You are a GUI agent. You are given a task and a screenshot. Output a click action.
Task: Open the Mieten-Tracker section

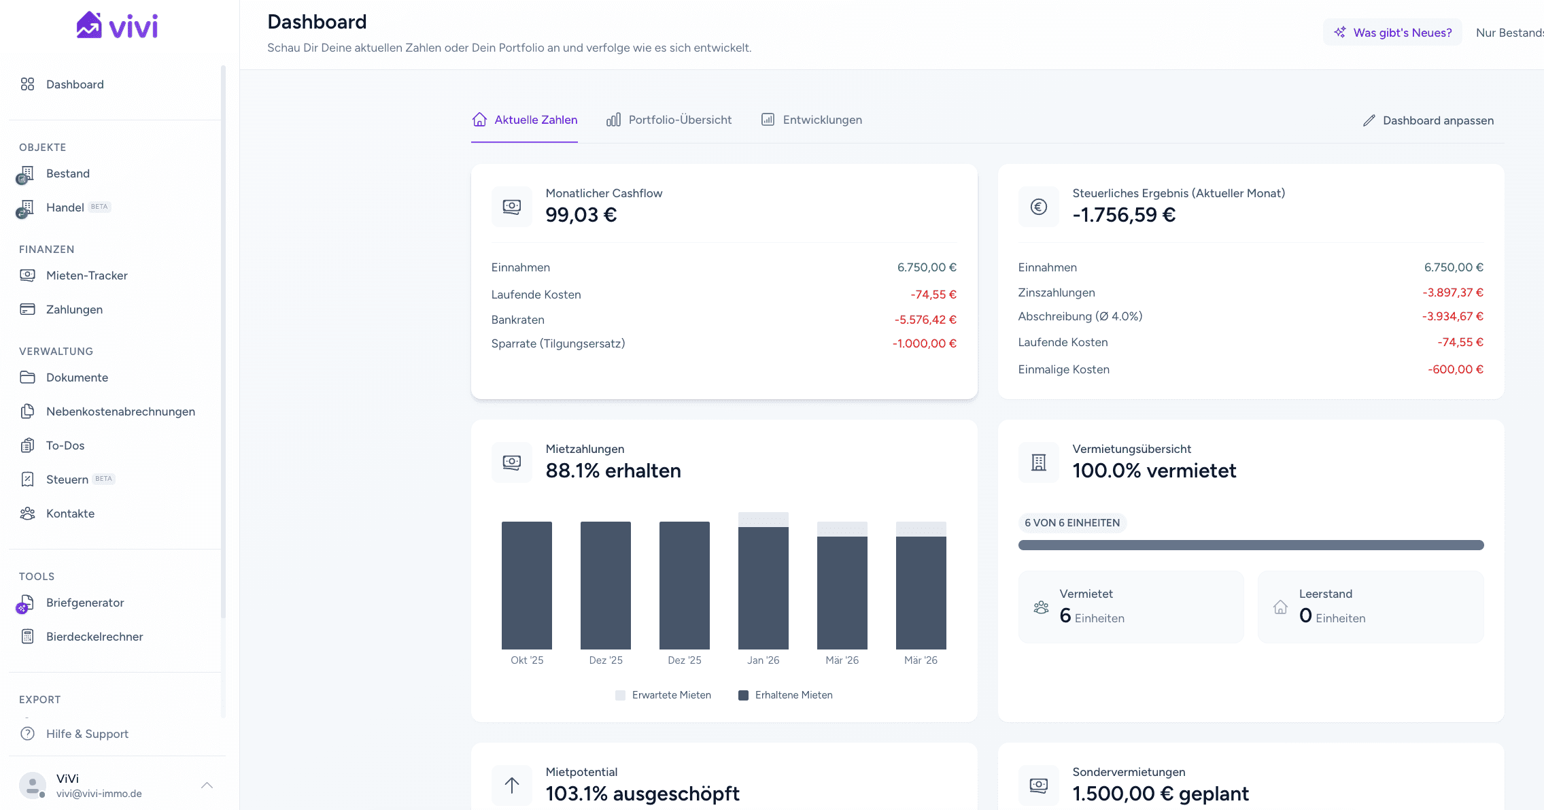(x=86, y=275)
